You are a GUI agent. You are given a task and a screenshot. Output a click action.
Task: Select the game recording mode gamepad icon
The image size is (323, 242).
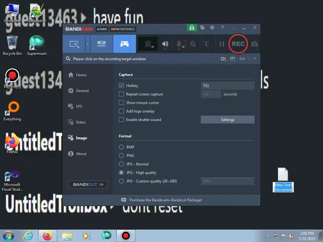click(125, 44)
